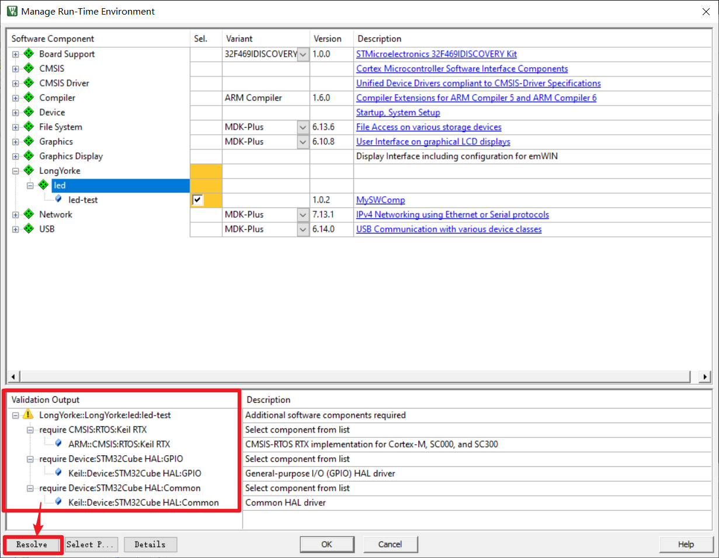Open Startup, System Setup link
The height and width of the screenshot is (558, 719).
click(x=398, y=112)
